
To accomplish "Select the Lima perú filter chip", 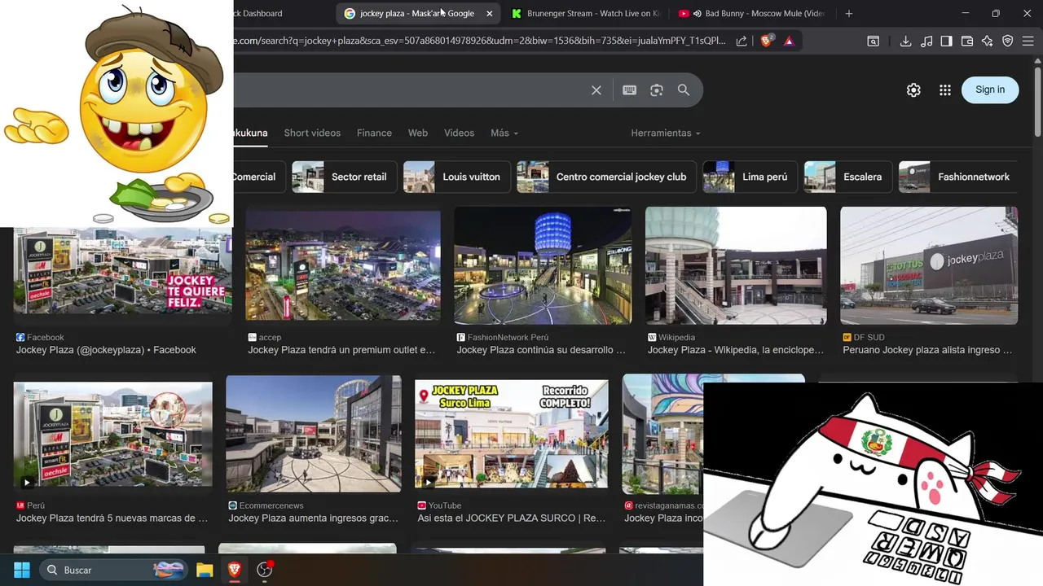I will click(x=750, y=177).
